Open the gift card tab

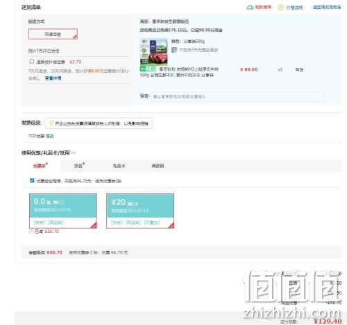[x=119, y=166]
